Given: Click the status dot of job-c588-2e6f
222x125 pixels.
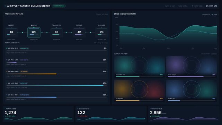Looking at the screenshot, I should tap(7, 83).
